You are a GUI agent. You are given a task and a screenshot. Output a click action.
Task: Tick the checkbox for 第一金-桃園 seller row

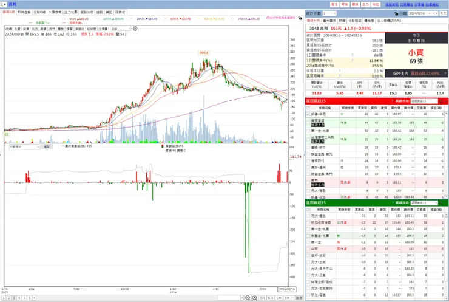(308, 229)
